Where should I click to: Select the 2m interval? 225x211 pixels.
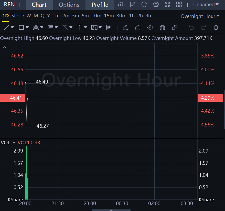click(66, 16)
